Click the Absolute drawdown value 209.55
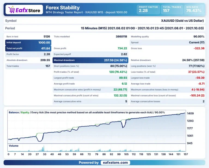This screenshot has width=209, height=168. (x=45, y=60)
